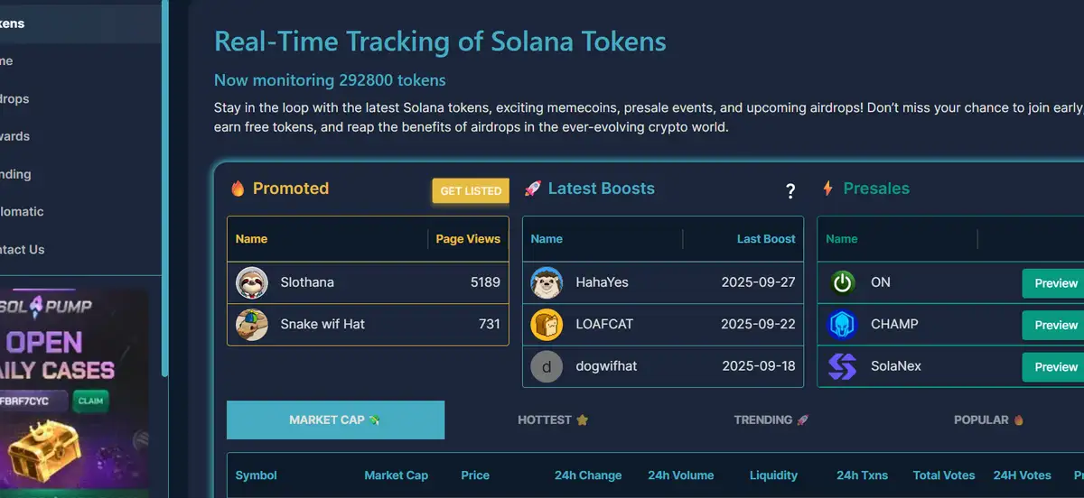Preview the ON presale
The height and width of the screenshot is (498, 1084).
1055,283
